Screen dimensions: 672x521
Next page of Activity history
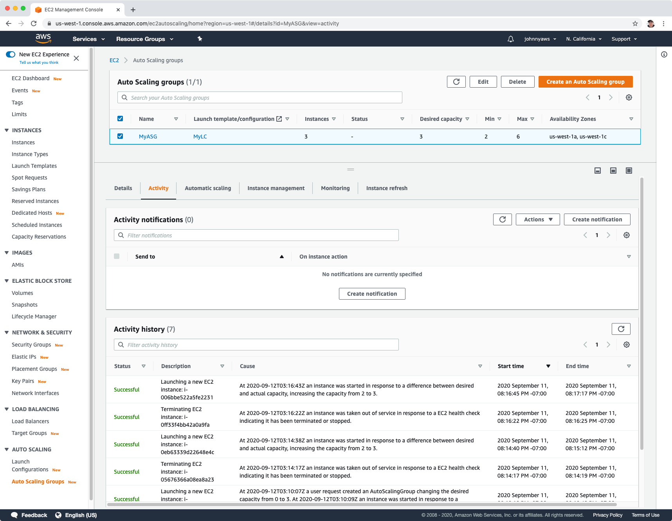609,345
